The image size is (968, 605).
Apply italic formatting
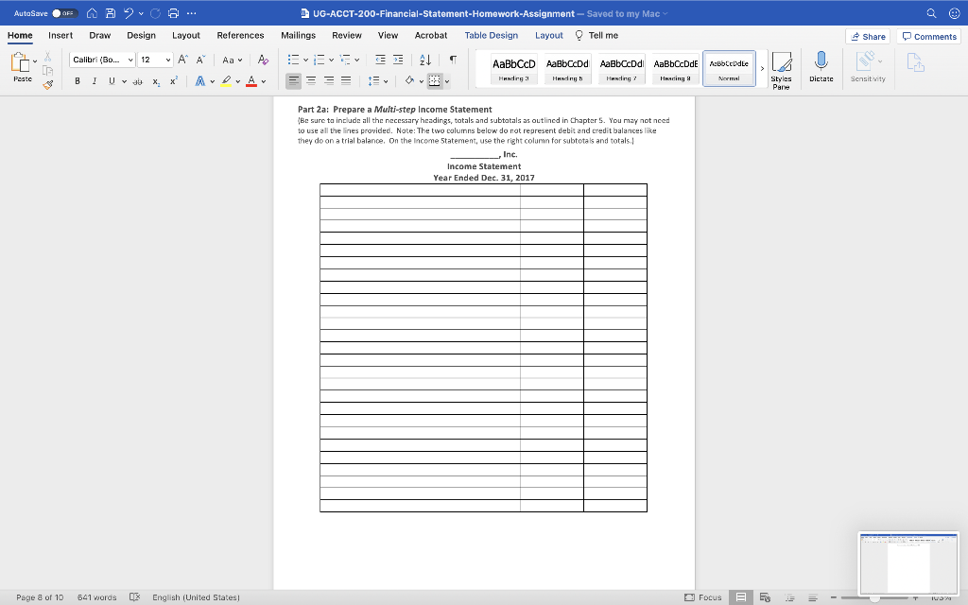pyautogui.click(x=95, y=80)
